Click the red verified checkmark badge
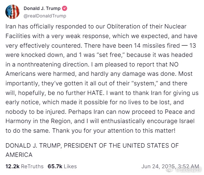The height and width of the screenshot is (175, 204). [64, 8]
